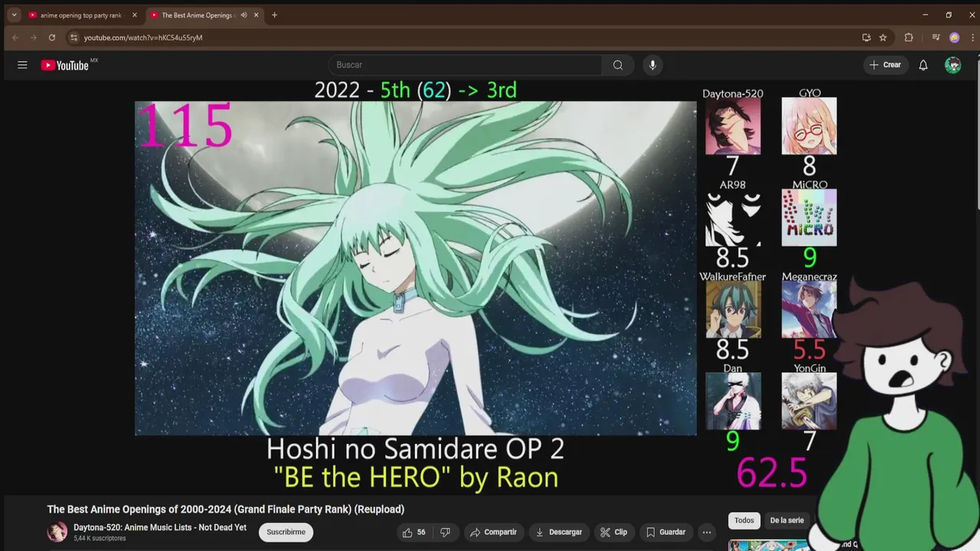Open Daytona-520 channel avatar below the video

pyautogui.click(x=57, y=532)
